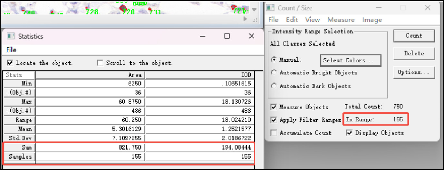This screenshot has height=170, width=444.
Task: Enable Accumulate Count checkbox
Action: pos(274,133)
